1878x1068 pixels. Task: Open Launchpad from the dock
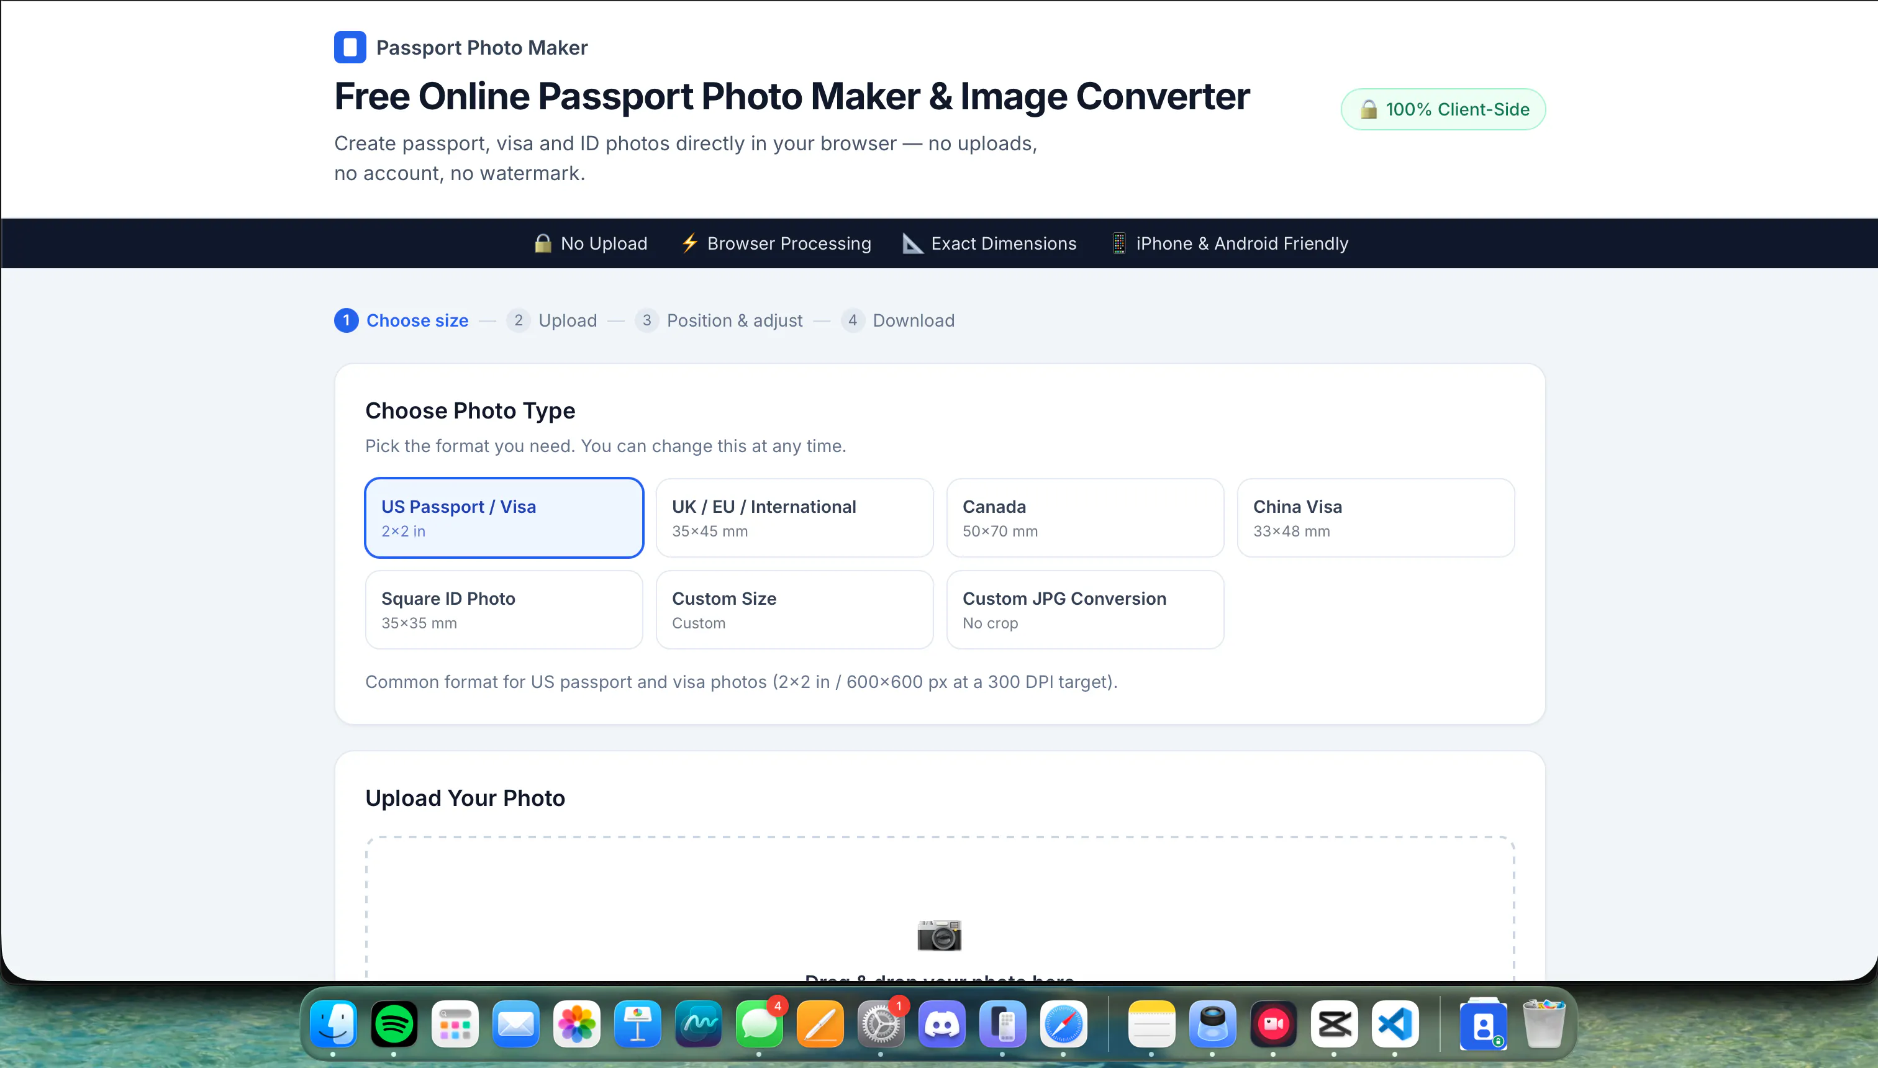455,1024
